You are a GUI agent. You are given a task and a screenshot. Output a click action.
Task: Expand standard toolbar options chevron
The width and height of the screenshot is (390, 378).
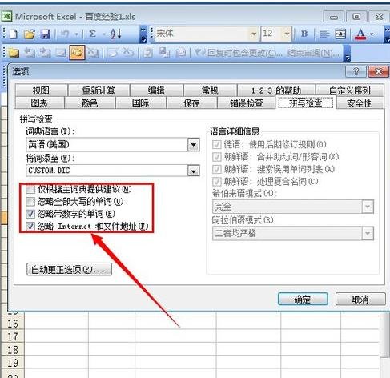click(x=143, y=34)
